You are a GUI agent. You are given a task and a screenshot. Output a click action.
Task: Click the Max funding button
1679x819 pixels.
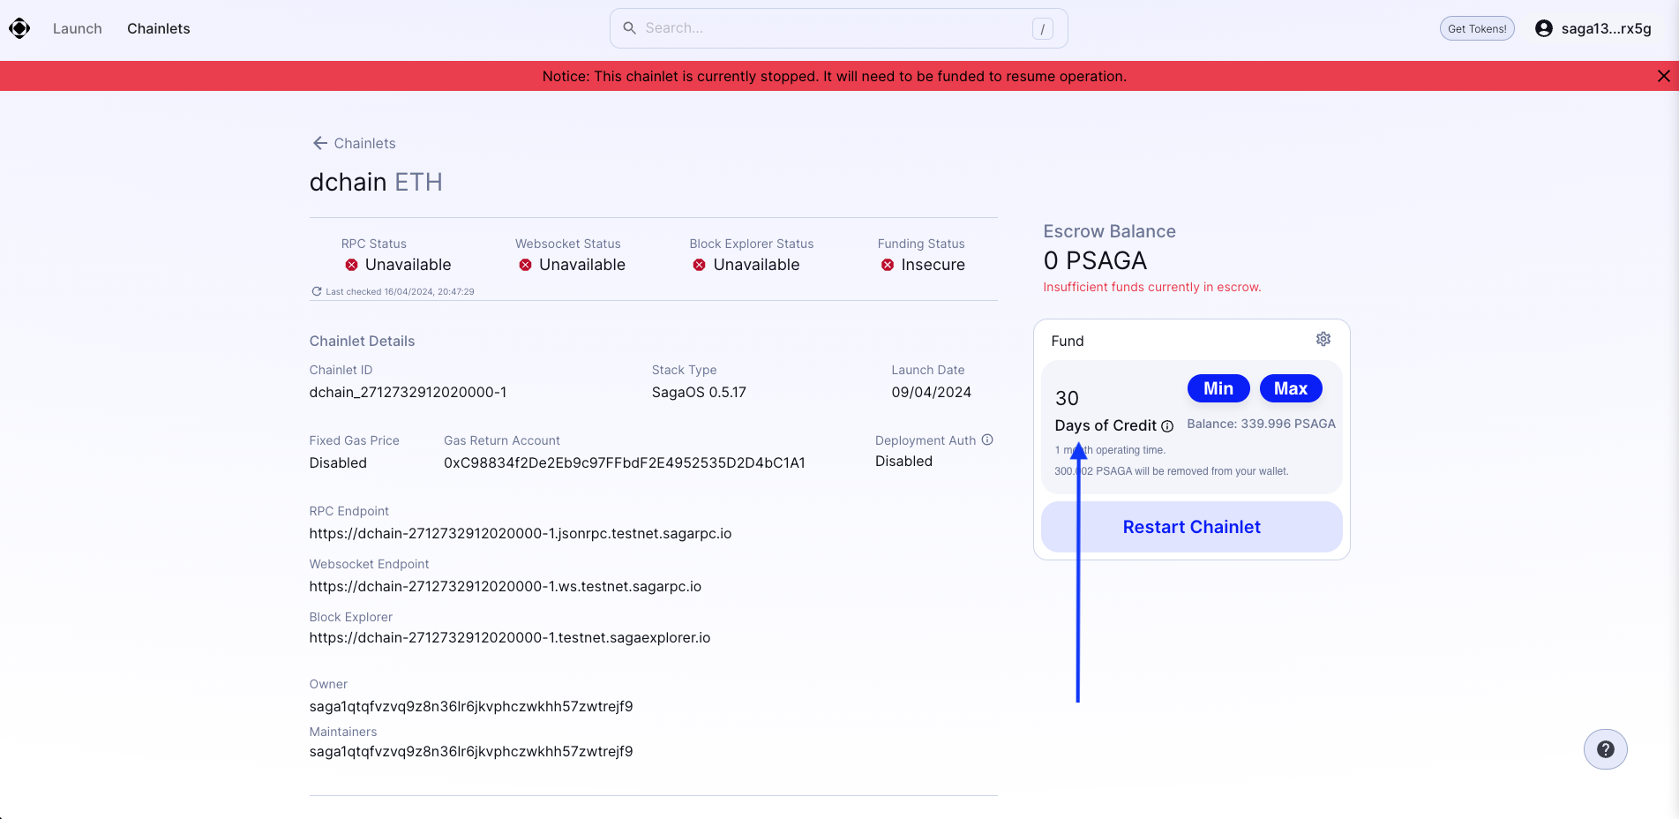coord(1290,388)
